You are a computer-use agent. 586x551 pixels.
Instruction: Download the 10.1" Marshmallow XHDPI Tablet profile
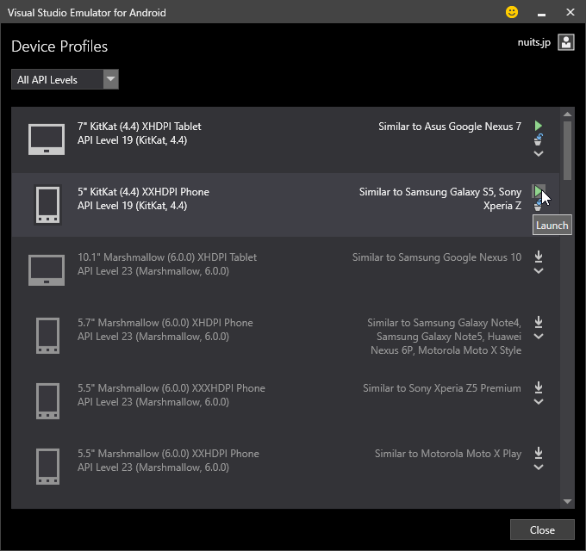pyautogui.click(x=538, y=257)
